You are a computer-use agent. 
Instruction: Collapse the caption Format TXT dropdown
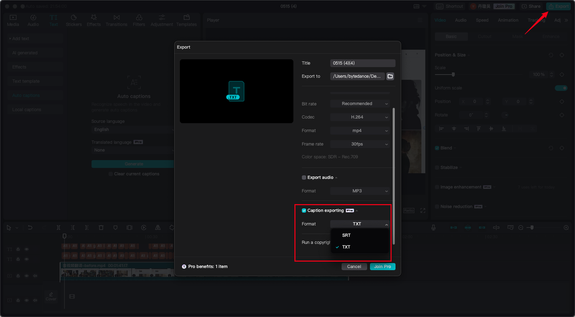[x=360, y=224]
